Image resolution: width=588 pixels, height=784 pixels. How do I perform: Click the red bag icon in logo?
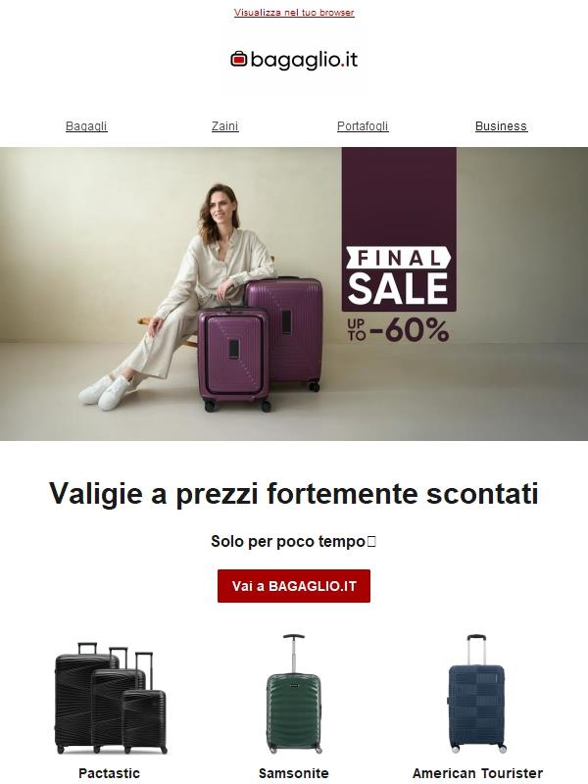239,59
